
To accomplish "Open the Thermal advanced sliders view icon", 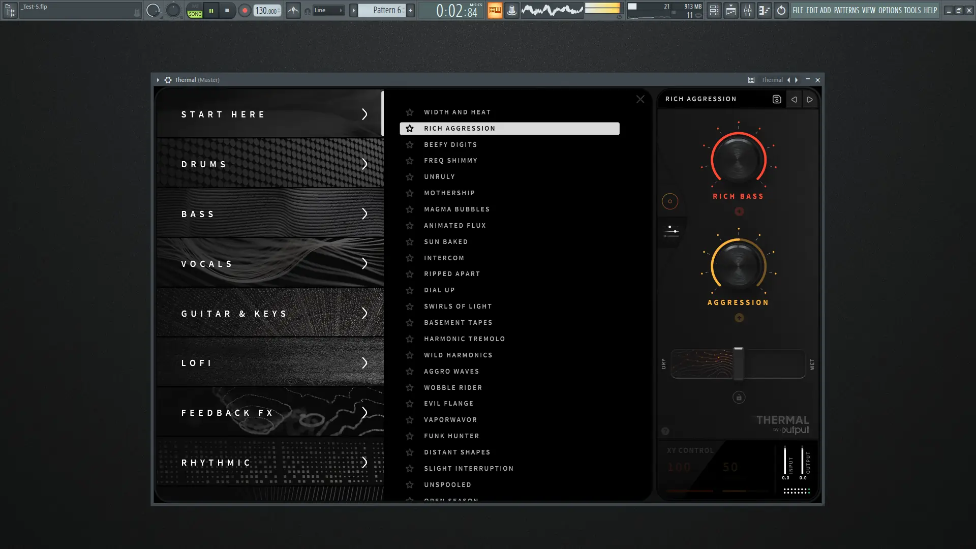I will (x=671, y=231).
